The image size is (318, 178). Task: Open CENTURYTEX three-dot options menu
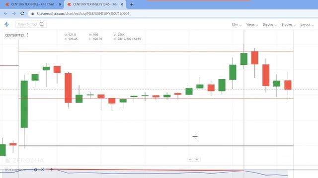[27, 35]
